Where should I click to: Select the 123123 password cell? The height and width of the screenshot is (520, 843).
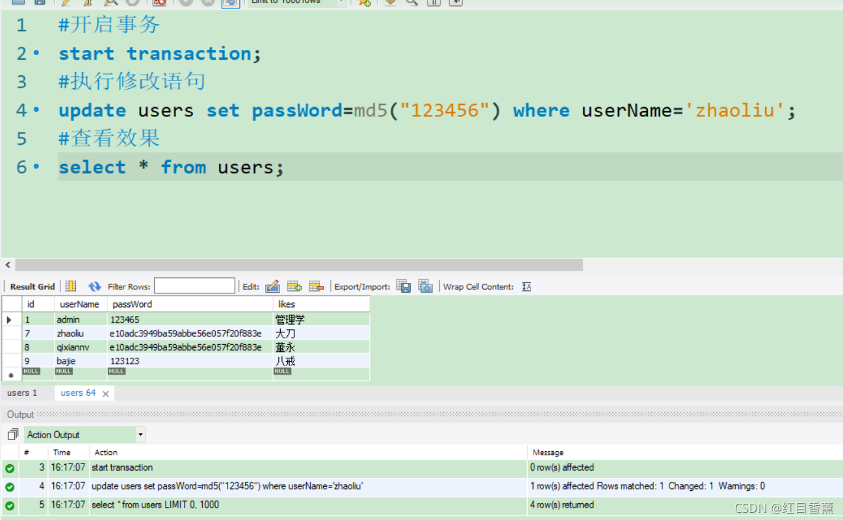tap(190, 361)
